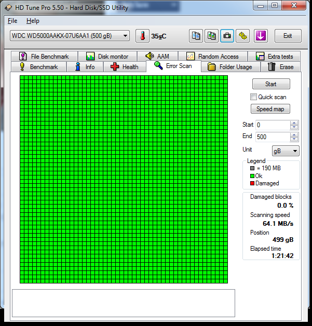Open the Info tab
The image size is (312, 326).
point(85,67)
